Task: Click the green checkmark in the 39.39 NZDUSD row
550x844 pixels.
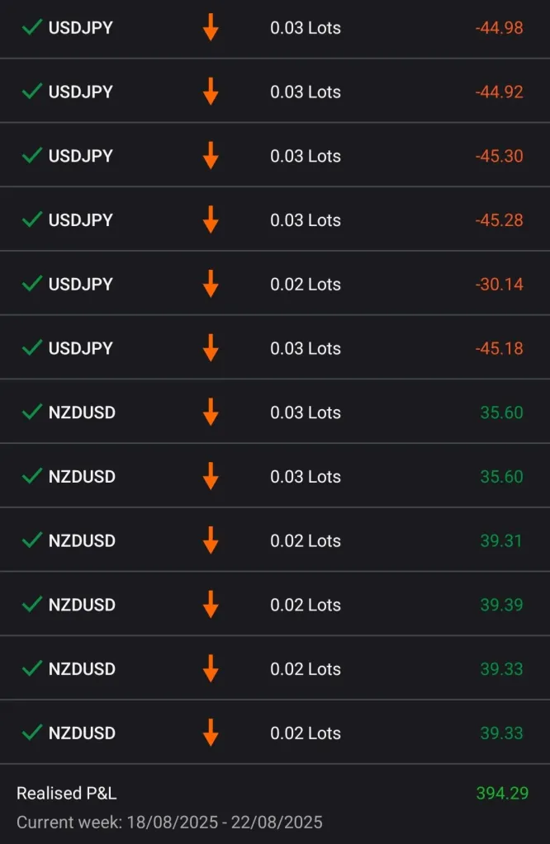Action: [31, 604]
